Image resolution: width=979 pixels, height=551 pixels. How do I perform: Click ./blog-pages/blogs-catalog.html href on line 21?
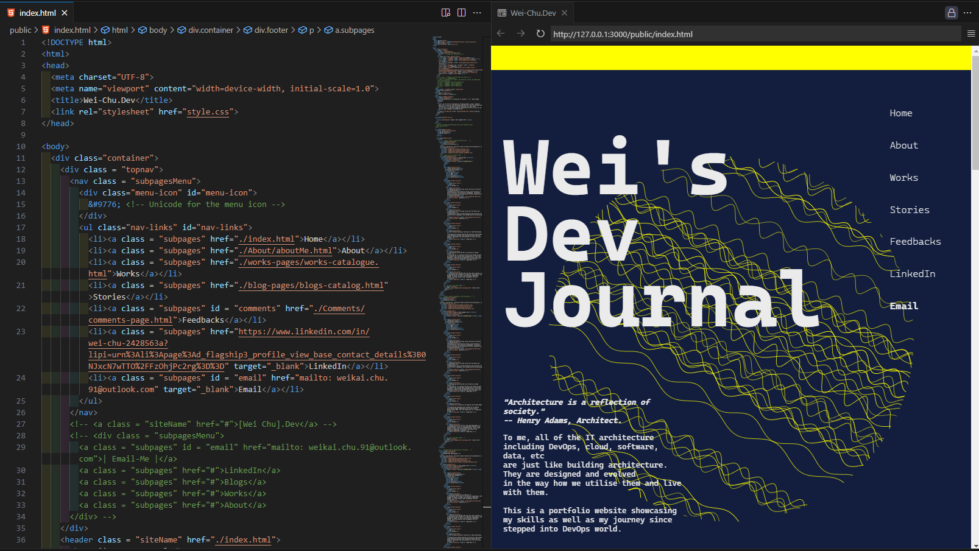(x=311, y=286)
